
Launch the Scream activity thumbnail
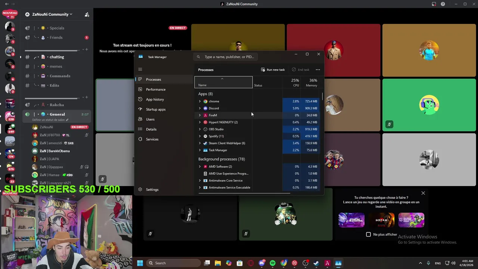[381, 220]
